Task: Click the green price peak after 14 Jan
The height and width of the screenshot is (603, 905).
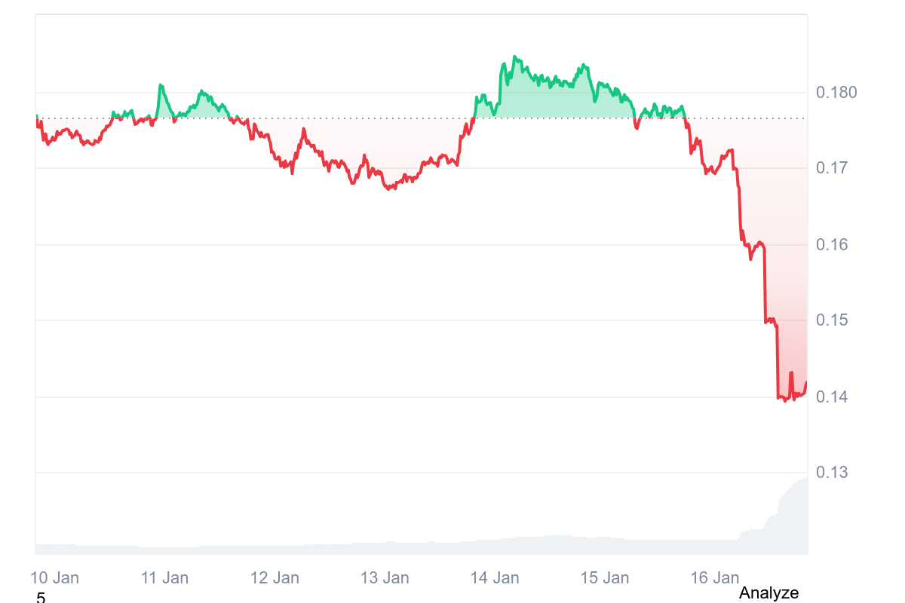Action: [514, 57]
